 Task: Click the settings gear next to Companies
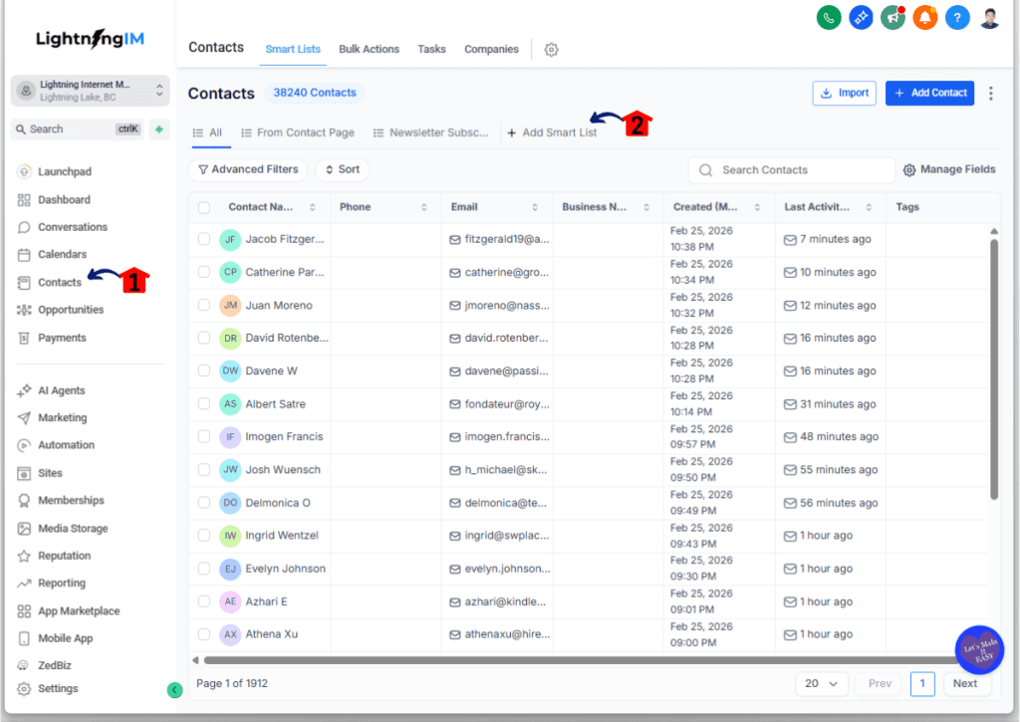[x=551, y=48]
